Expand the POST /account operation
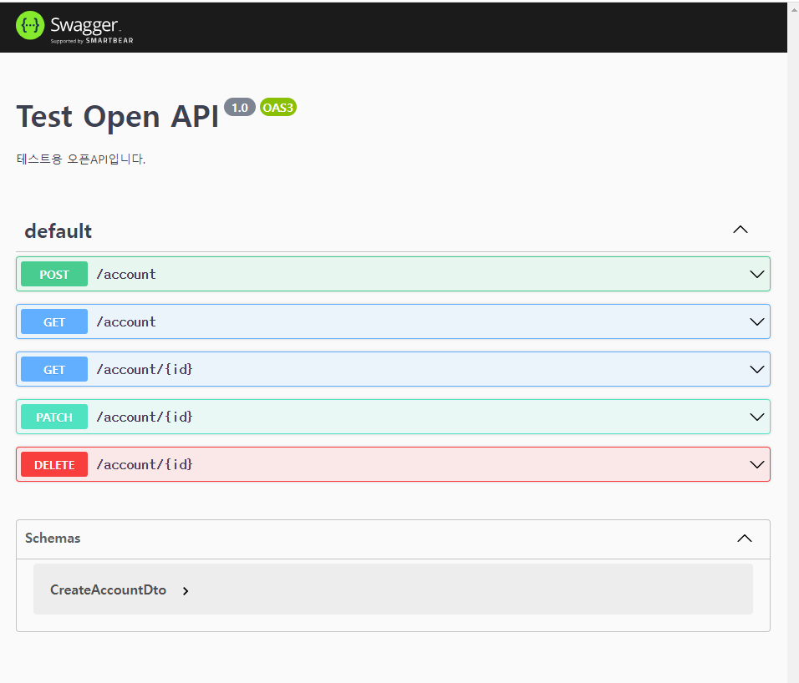Screen dimensions: 799x683 point(756,274)
